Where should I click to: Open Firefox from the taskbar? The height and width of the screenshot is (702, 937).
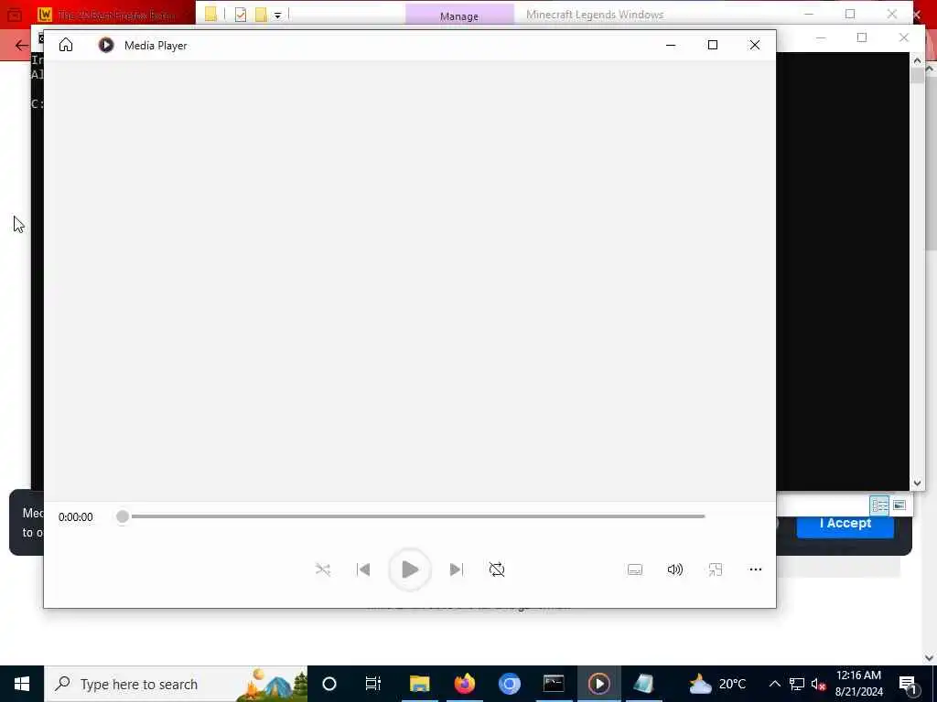(x=464, y=684)
